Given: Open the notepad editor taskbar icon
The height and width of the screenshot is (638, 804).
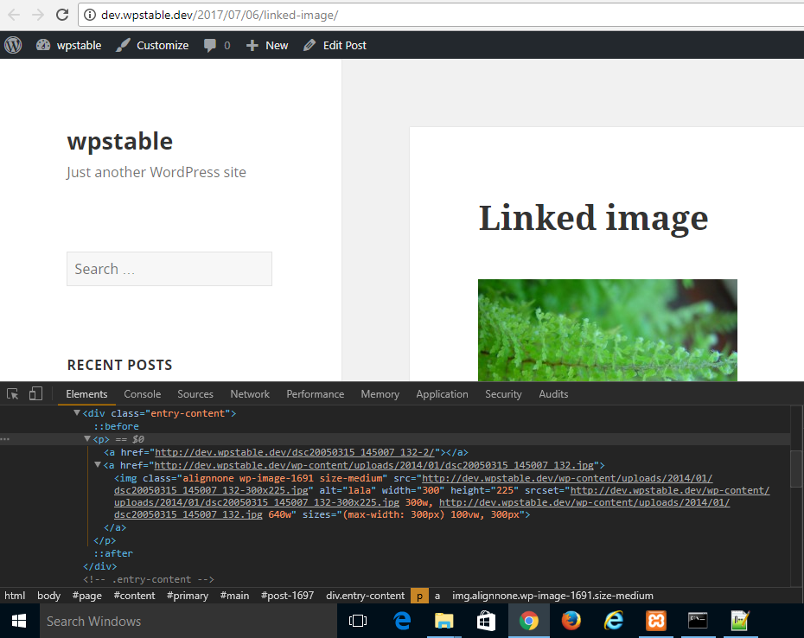Looking at the screenshot, I should (x=740, y=621).
